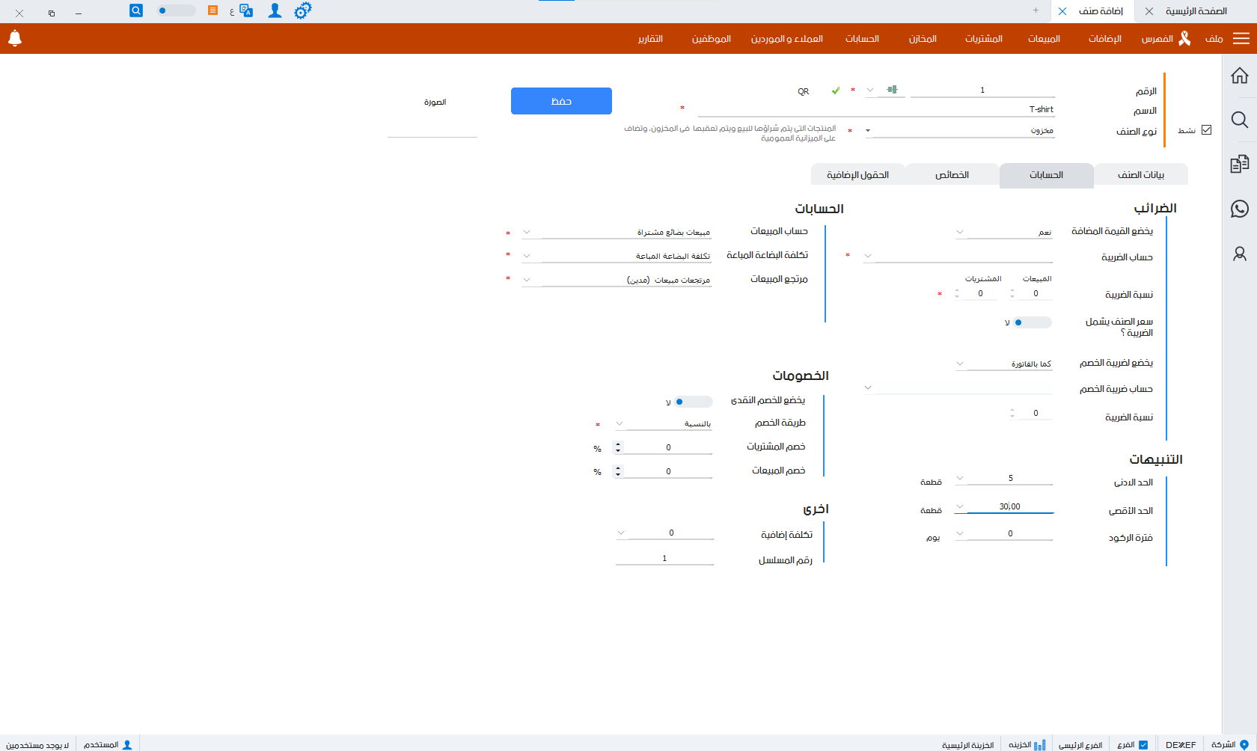The height and width of the screenshot is (751, 1257).
Task: Click the notification bell icon
Action: click(x=15, y=38)
